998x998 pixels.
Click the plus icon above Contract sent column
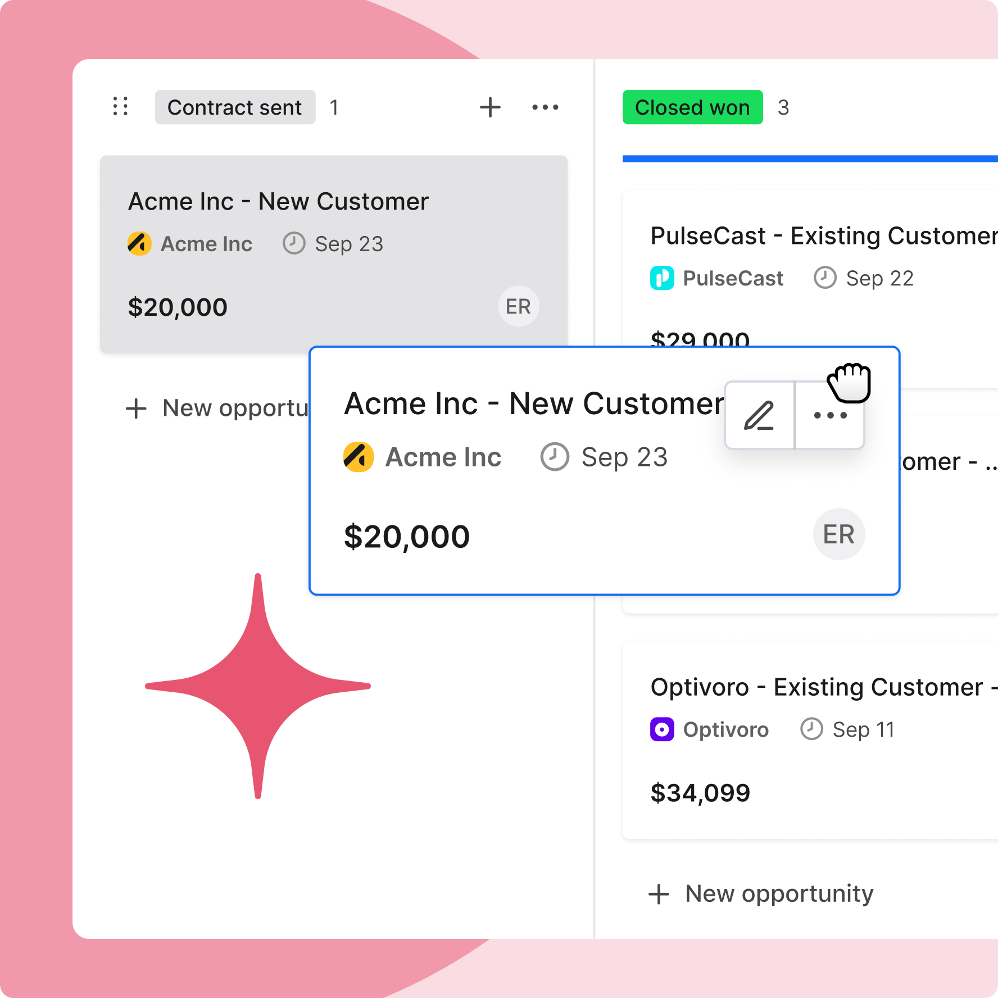pos(489,107)
